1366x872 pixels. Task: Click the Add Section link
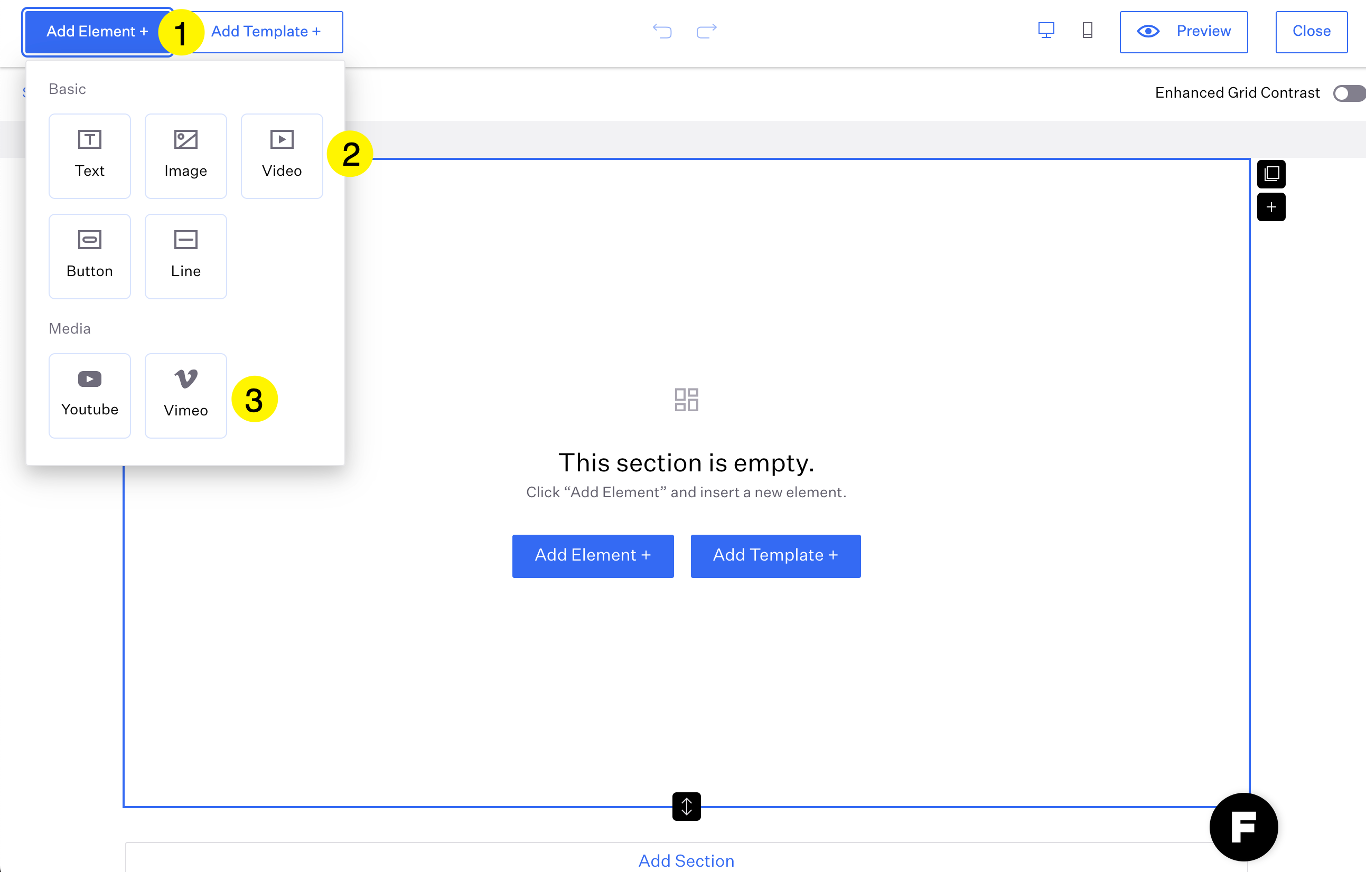point(686,860)
